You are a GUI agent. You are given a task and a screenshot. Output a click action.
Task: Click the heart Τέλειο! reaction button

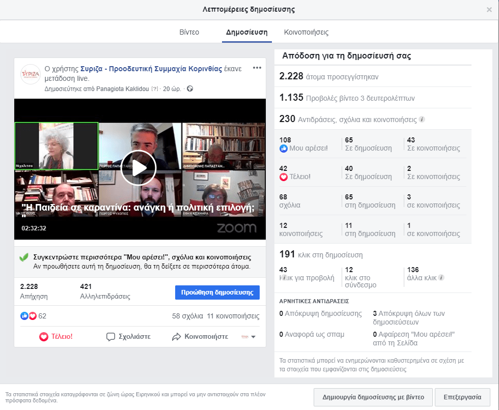tap(56, 337)
